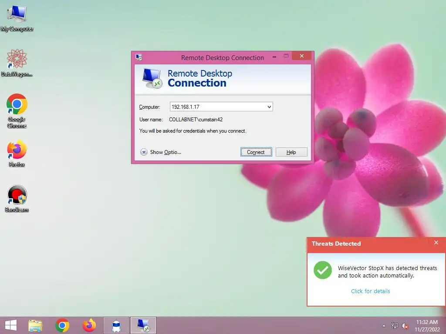
Task: Open the Firefox desktop shortcut
Action: pyautogui.click(x=17, y=153)
